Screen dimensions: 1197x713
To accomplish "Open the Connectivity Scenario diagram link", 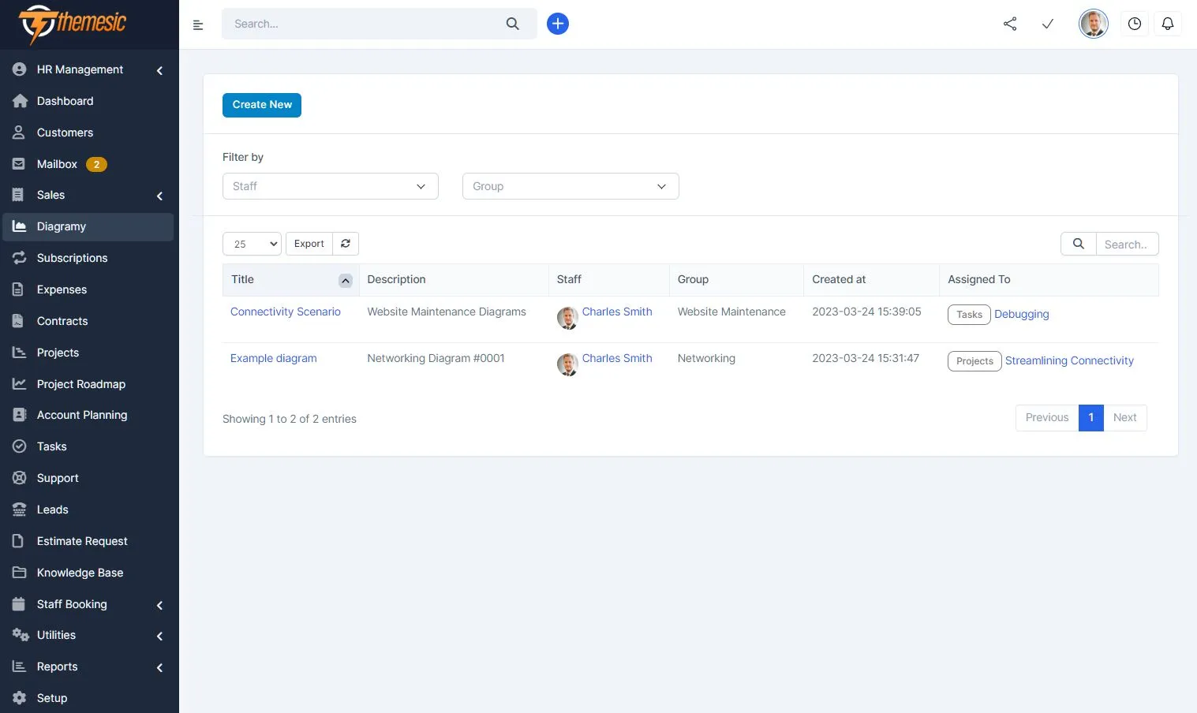I will pos(285,312).
